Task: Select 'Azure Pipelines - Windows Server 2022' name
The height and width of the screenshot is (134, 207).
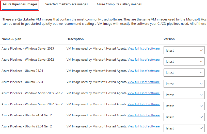Action: coord(28,60)
